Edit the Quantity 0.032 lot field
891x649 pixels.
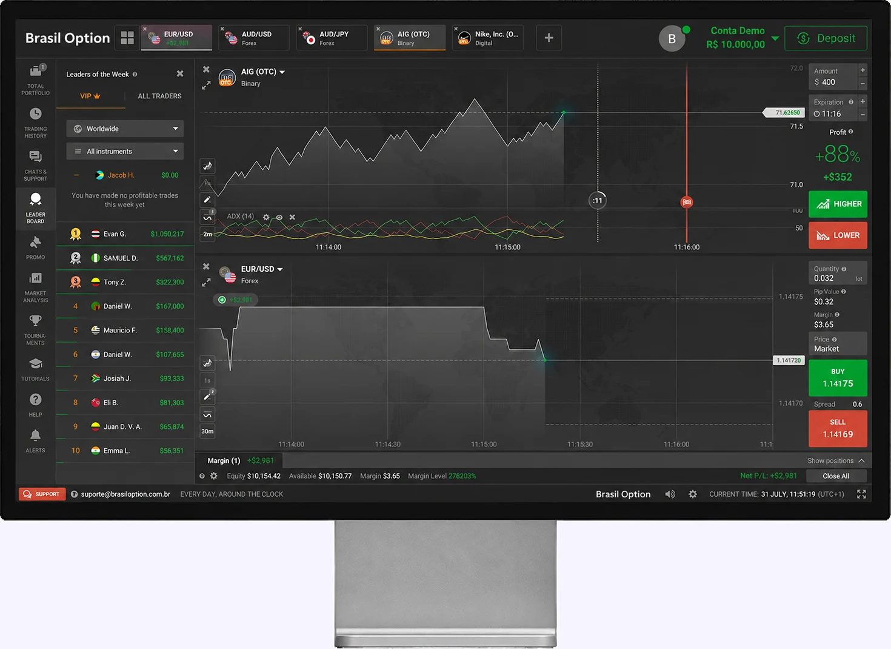coord(838,273)
